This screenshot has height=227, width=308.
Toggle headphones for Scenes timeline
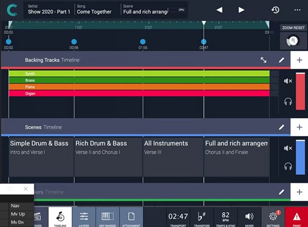pos(288,166)
